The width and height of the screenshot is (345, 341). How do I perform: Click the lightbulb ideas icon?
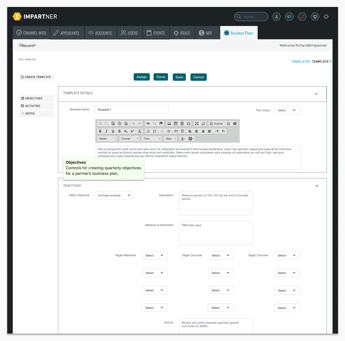coord(315,17)
